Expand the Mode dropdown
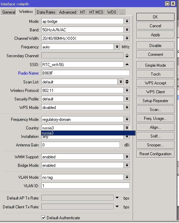 [127, 21]
